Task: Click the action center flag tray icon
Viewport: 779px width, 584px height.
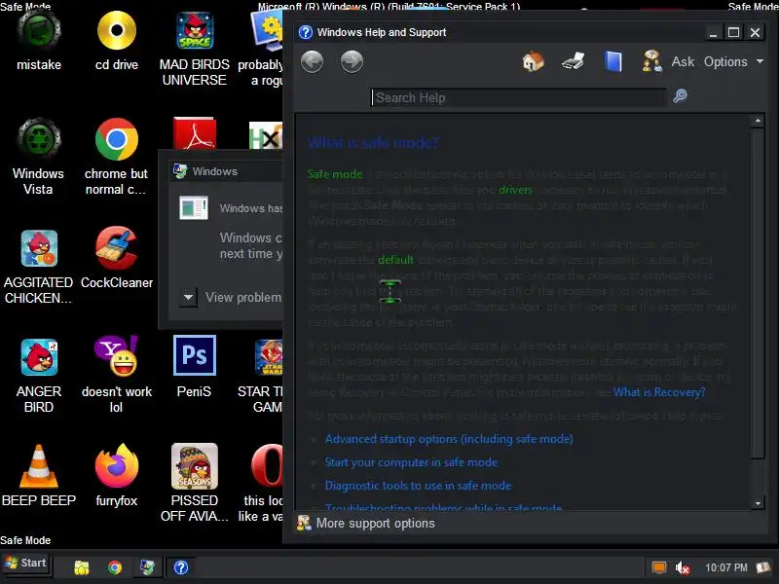Action: tap(762, 567)
